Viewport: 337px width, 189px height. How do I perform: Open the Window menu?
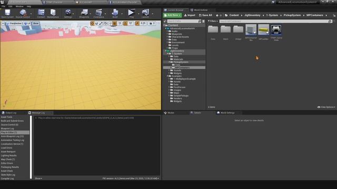click(x=19, y=6)
